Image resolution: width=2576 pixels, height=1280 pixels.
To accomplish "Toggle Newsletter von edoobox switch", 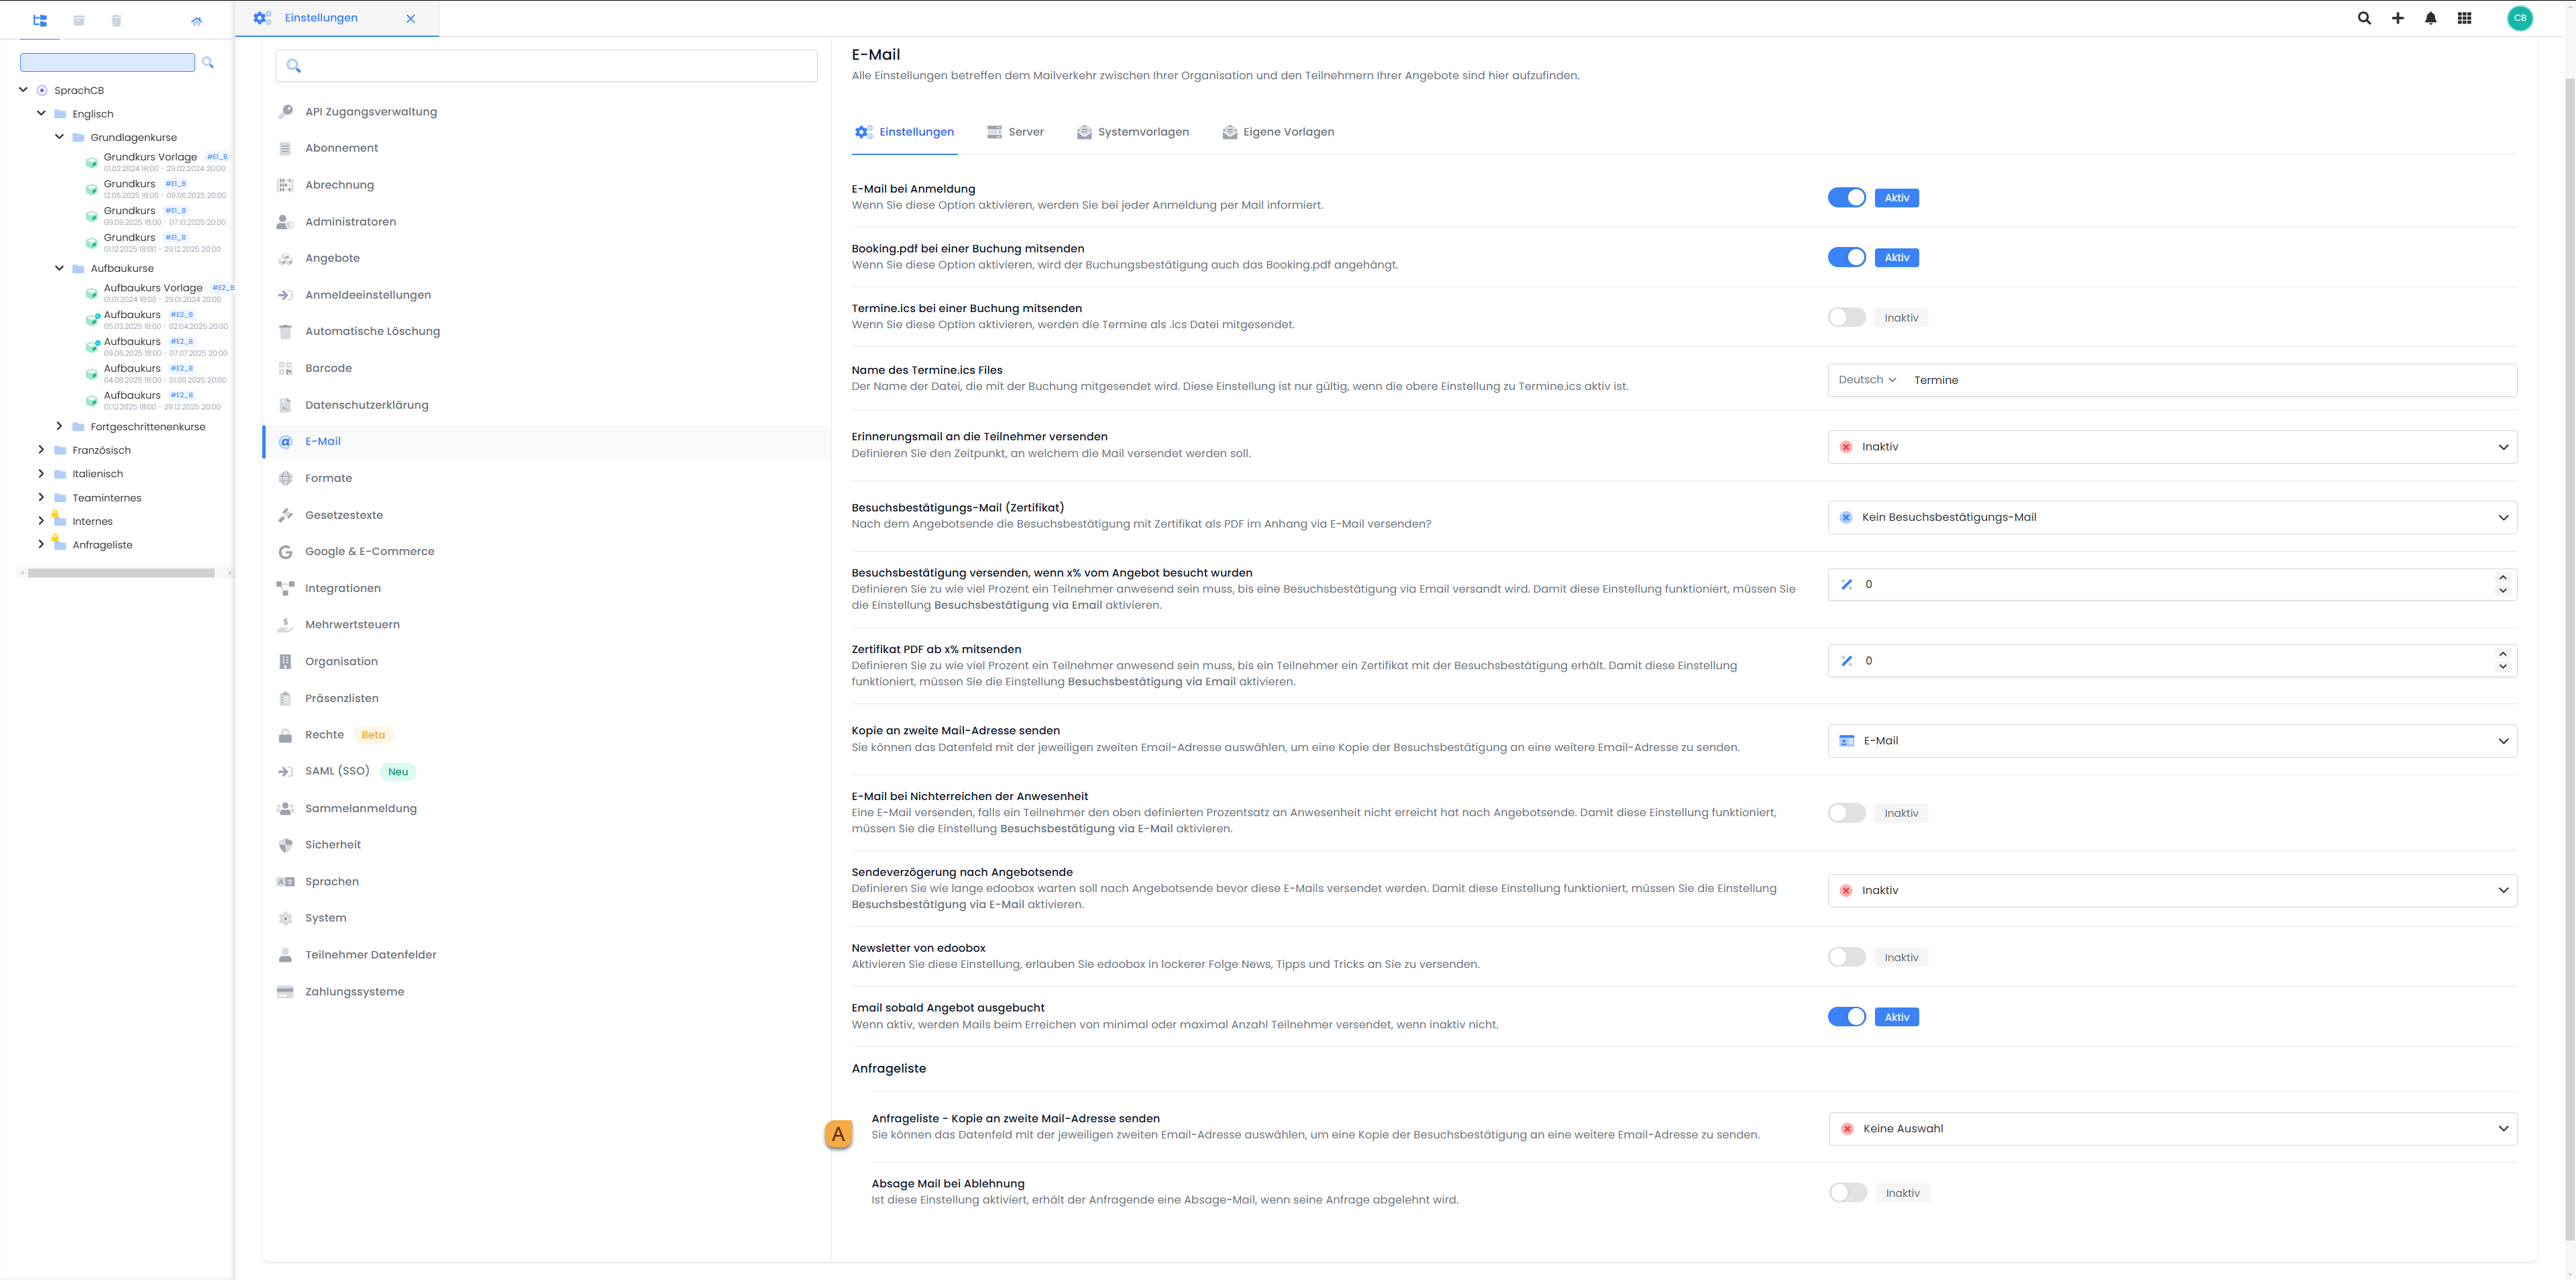I will click(x=1846, y=956).
